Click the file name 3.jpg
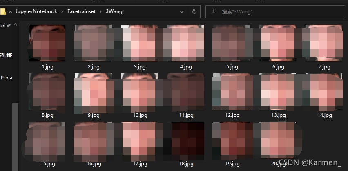Viewport: 348px width, 171px height. click(140, 67)
